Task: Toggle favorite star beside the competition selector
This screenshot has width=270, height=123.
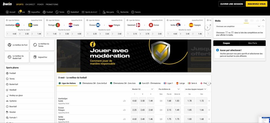Action: 263,26
